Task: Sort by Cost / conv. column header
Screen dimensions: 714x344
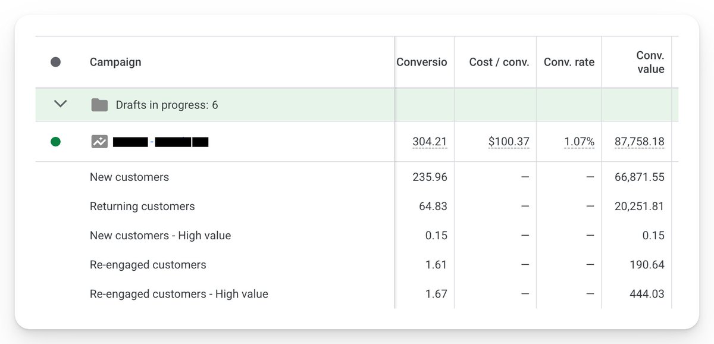Action: (499, 62)
